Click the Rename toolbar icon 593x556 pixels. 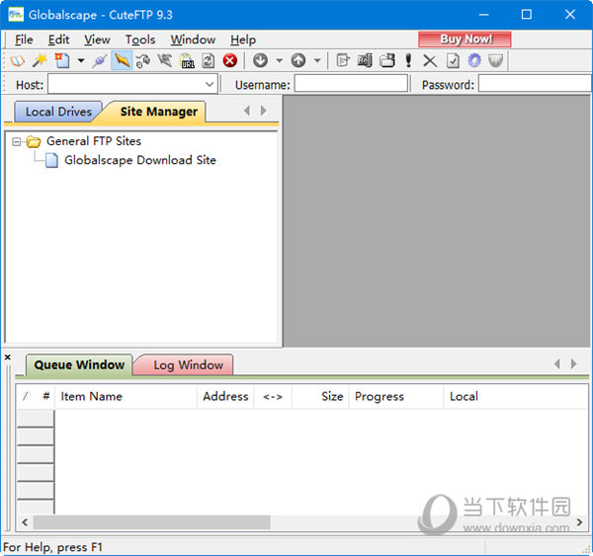(365, 60)
